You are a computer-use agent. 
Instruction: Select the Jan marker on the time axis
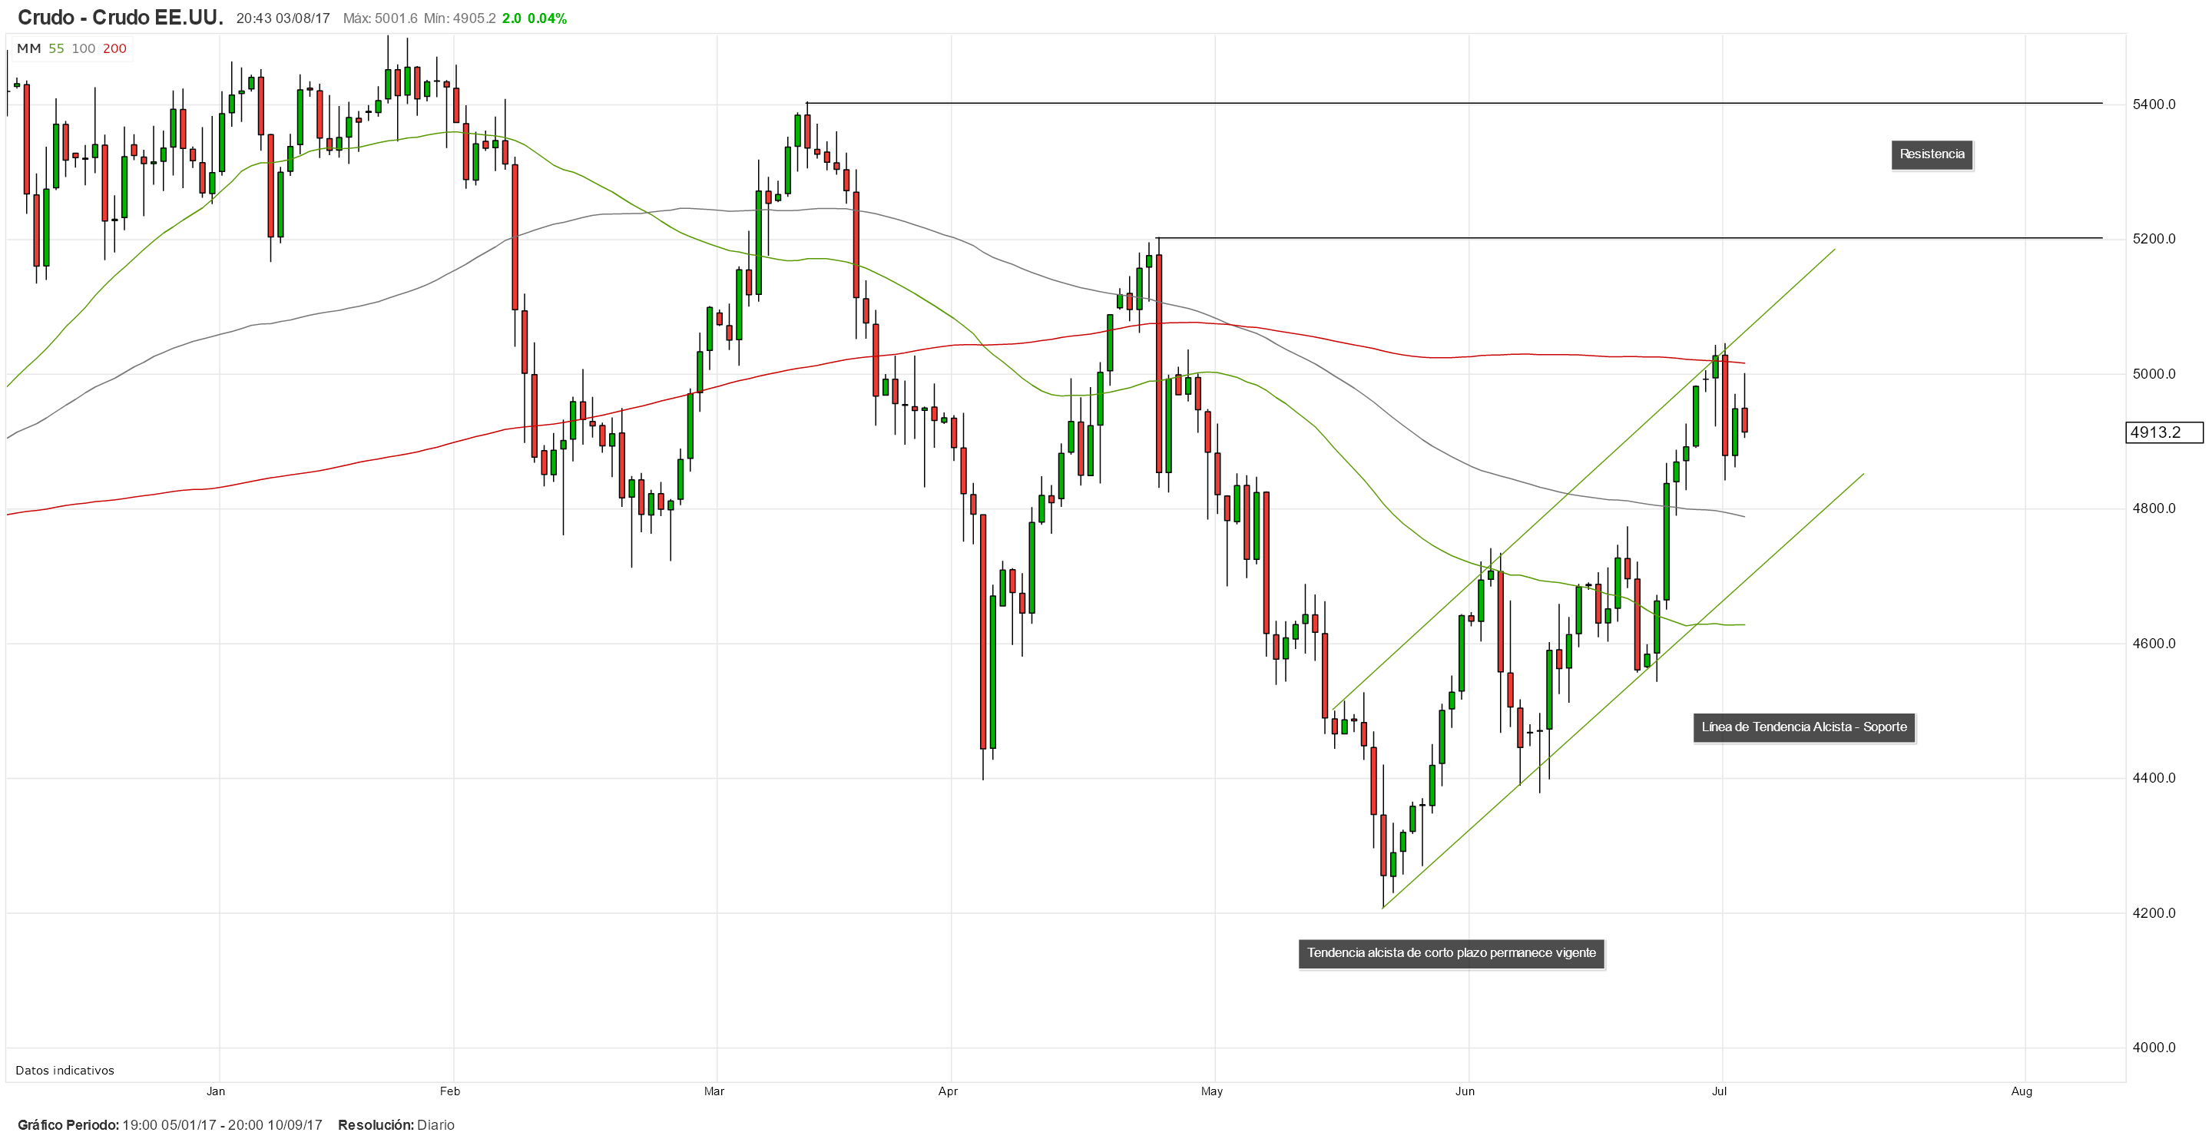pos(216,1091)
